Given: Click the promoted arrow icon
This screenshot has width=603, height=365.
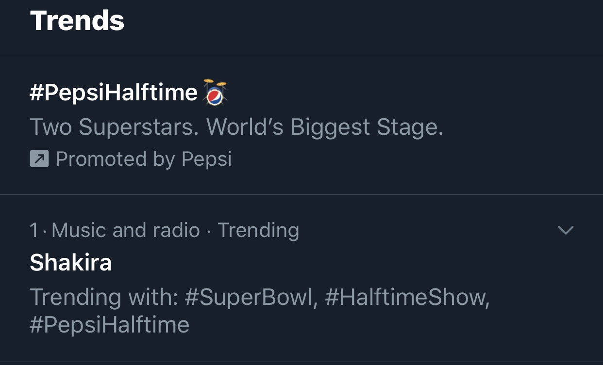Looking at the screenshot, I should click(x=39, y=159).
